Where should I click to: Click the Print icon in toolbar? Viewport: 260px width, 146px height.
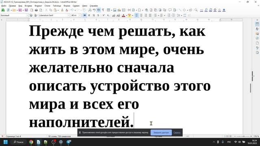[36, 10]
